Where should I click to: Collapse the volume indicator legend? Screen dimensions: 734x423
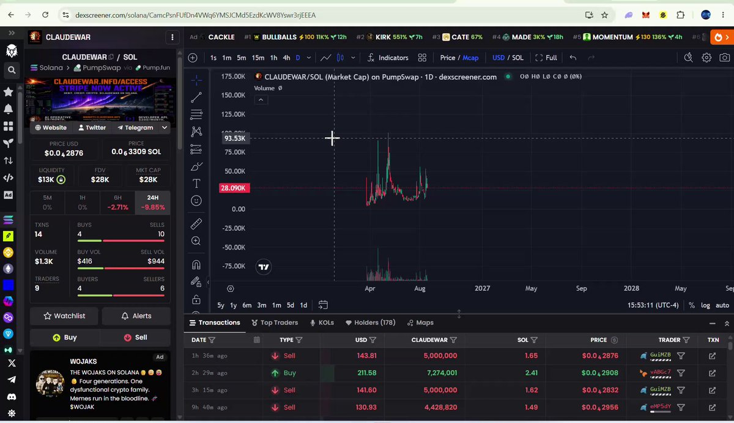pyautogui.click(x=261, y=100)
